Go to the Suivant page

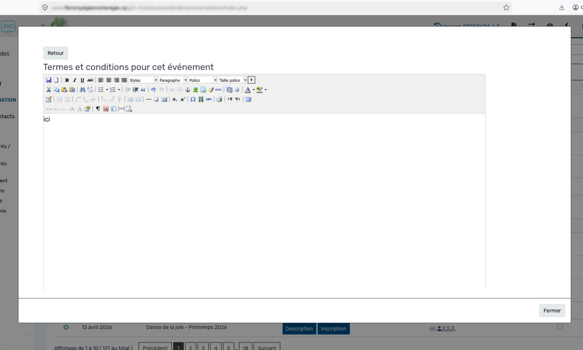click(x=267, y=347)
